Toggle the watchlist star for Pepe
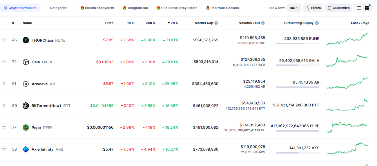The image size is (377, 166). point(4,127)
